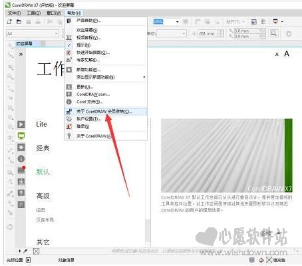Select the 经典 workspace
This screenshot has width=302, height=266.
[43, 148]
